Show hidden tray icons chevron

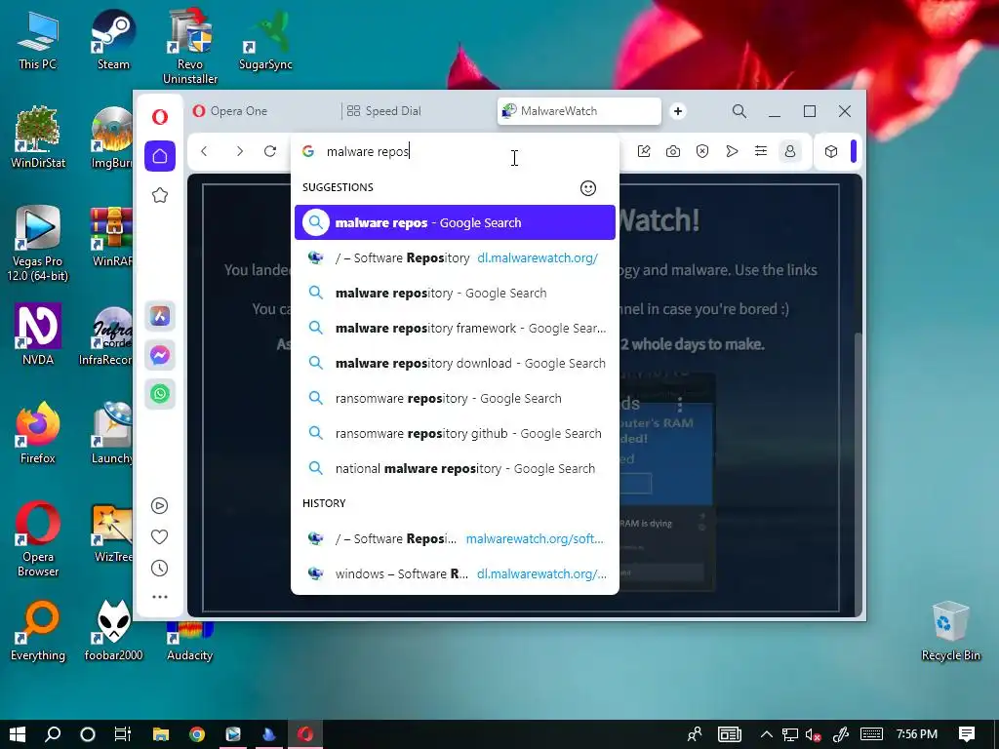pyautogui.click(x=767, y=735)
